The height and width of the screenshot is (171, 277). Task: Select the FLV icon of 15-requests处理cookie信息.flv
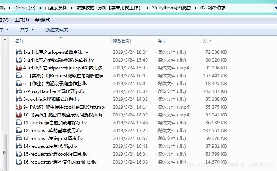coord(19,154)
